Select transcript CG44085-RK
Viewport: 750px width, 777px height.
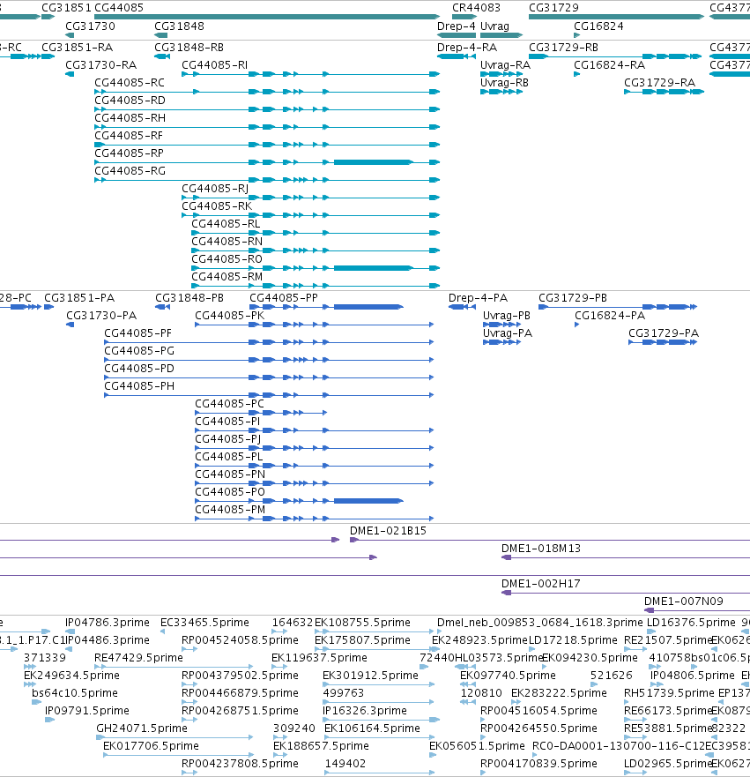tap(217, 206)
